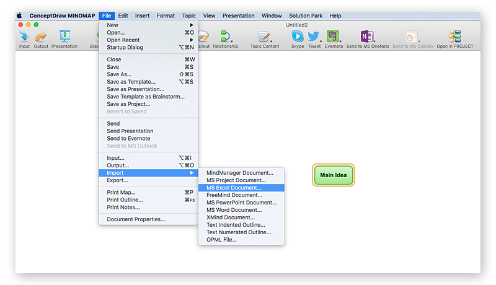Click Send to MS Outlook icon
Screen dimensions: 496x285
[x=412, y=37]
